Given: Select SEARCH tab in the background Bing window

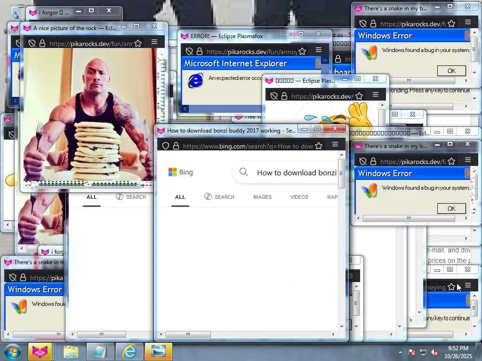Looking at the screenshot, I should pyautogui.click(x=131, y=197).
